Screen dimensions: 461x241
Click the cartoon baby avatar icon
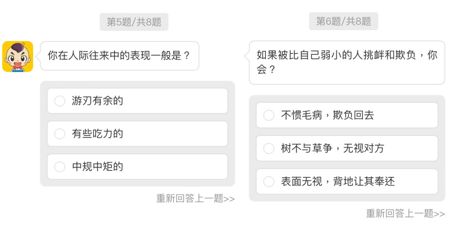[x=18, y=56]
